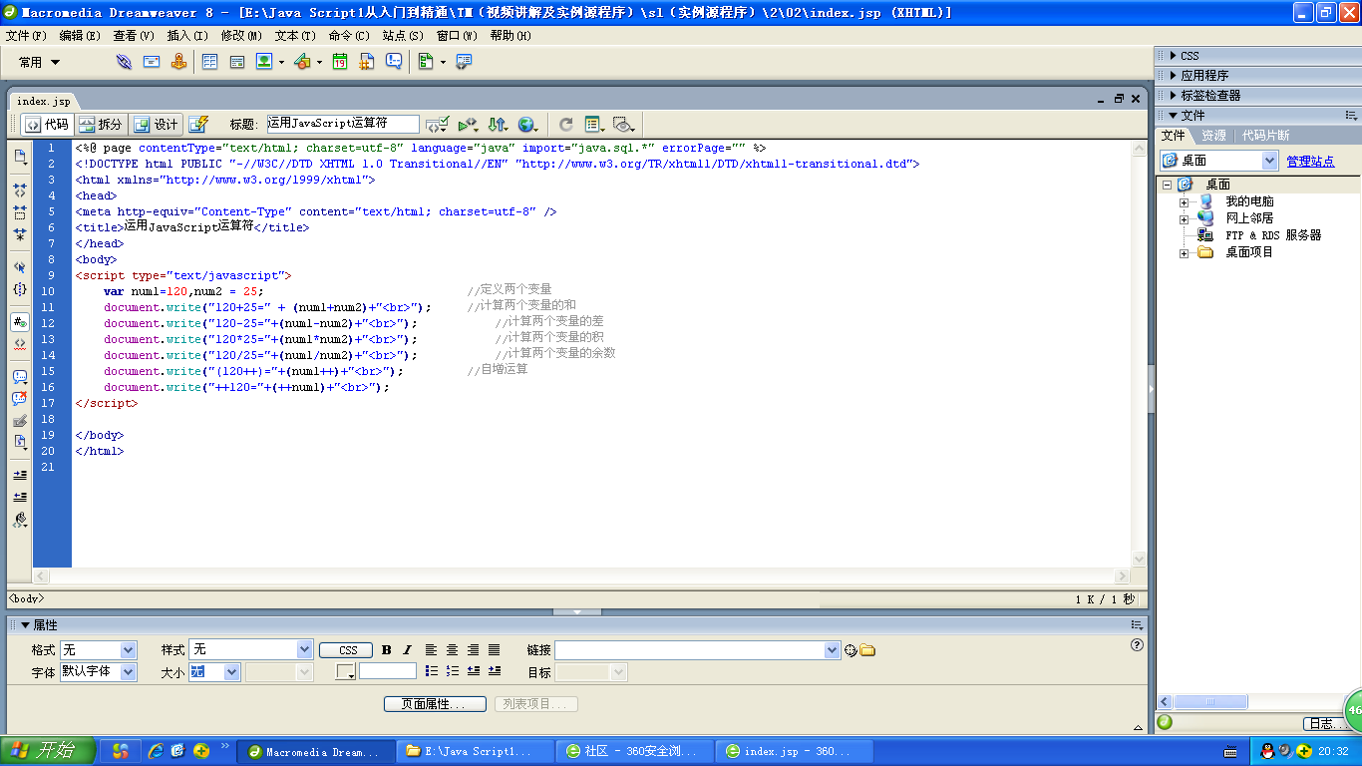This screenshot has width=1362, height=766.
Task: Click the expand all icon
Action: pos(20,234)
